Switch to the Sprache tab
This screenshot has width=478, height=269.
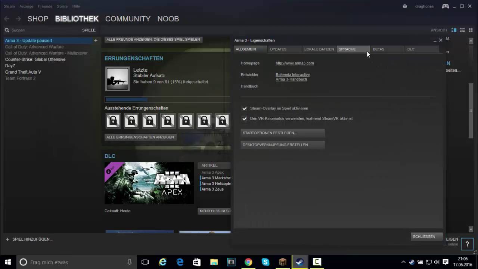[x=353, y=49]
